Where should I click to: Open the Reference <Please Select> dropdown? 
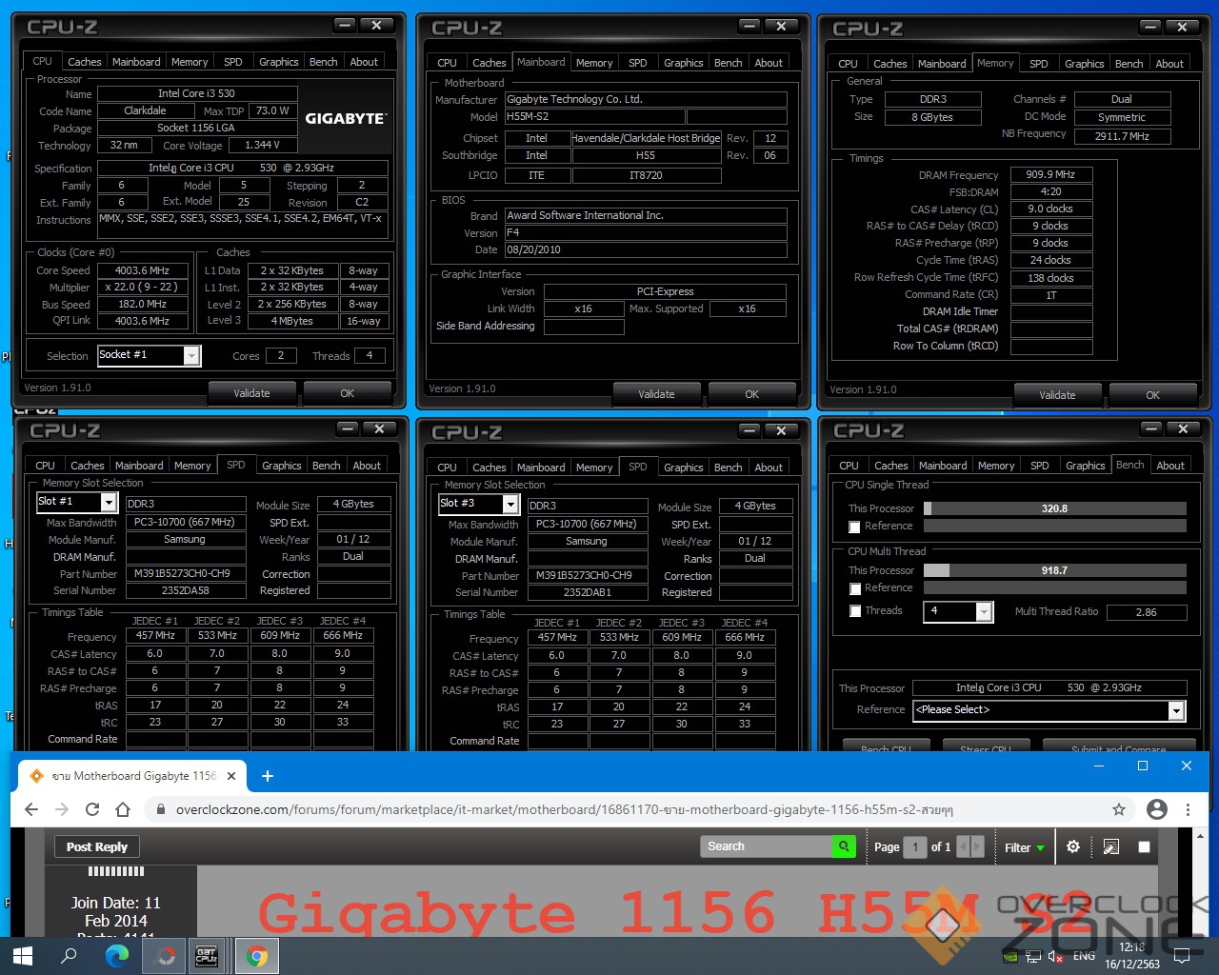pos(1176,710)
